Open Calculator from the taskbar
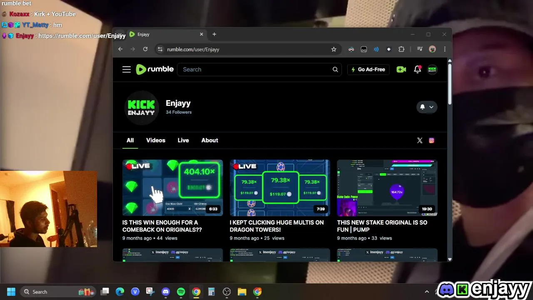Image resolution: width=533 pixels, height=300 pixels. coord(211,292)
